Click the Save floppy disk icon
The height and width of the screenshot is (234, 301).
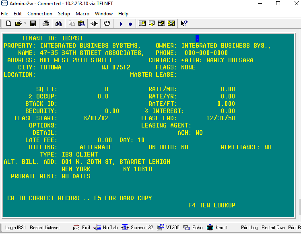33,23
